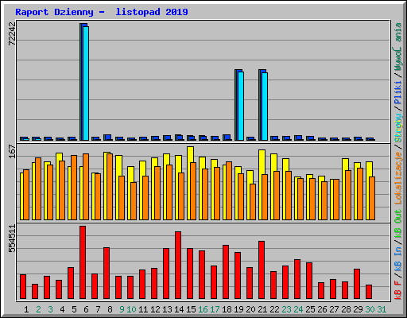
Task: Click day label 16 on the x-axis
Action: coord(203,309)
